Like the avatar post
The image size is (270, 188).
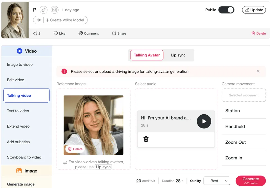point(59,33)
